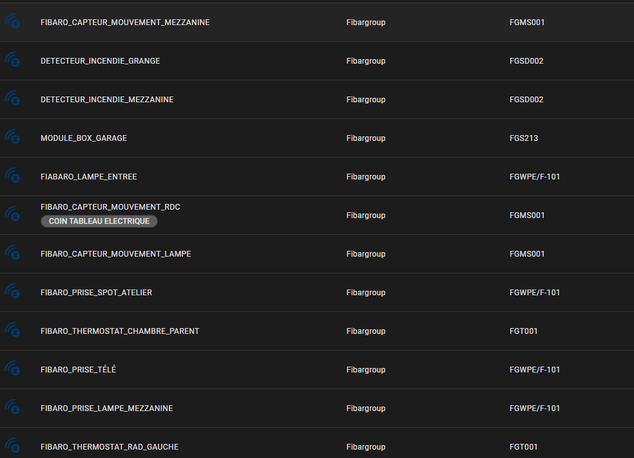Open device FIBARO_CAPTEUR_MOUVEMENT_RDC by name
The width and height of the screenshot is (634, 458).
(110, 207)
